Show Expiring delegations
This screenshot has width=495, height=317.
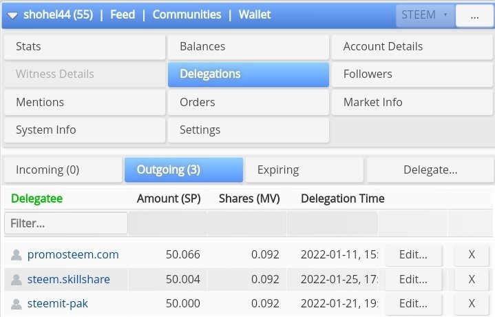tap(304, 170)
